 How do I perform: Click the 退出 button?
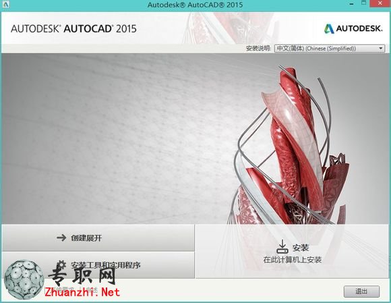[361, 292]
